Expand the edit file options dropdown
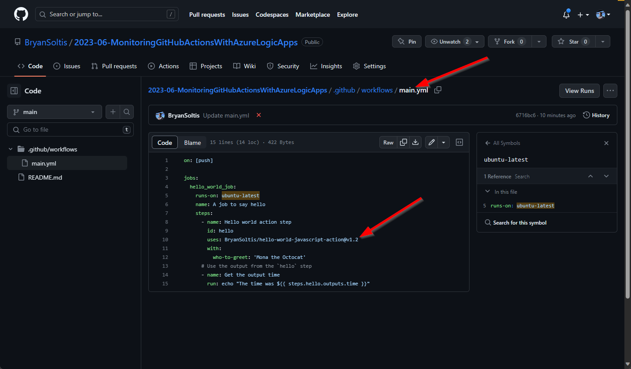 click(x=444, y=142)
